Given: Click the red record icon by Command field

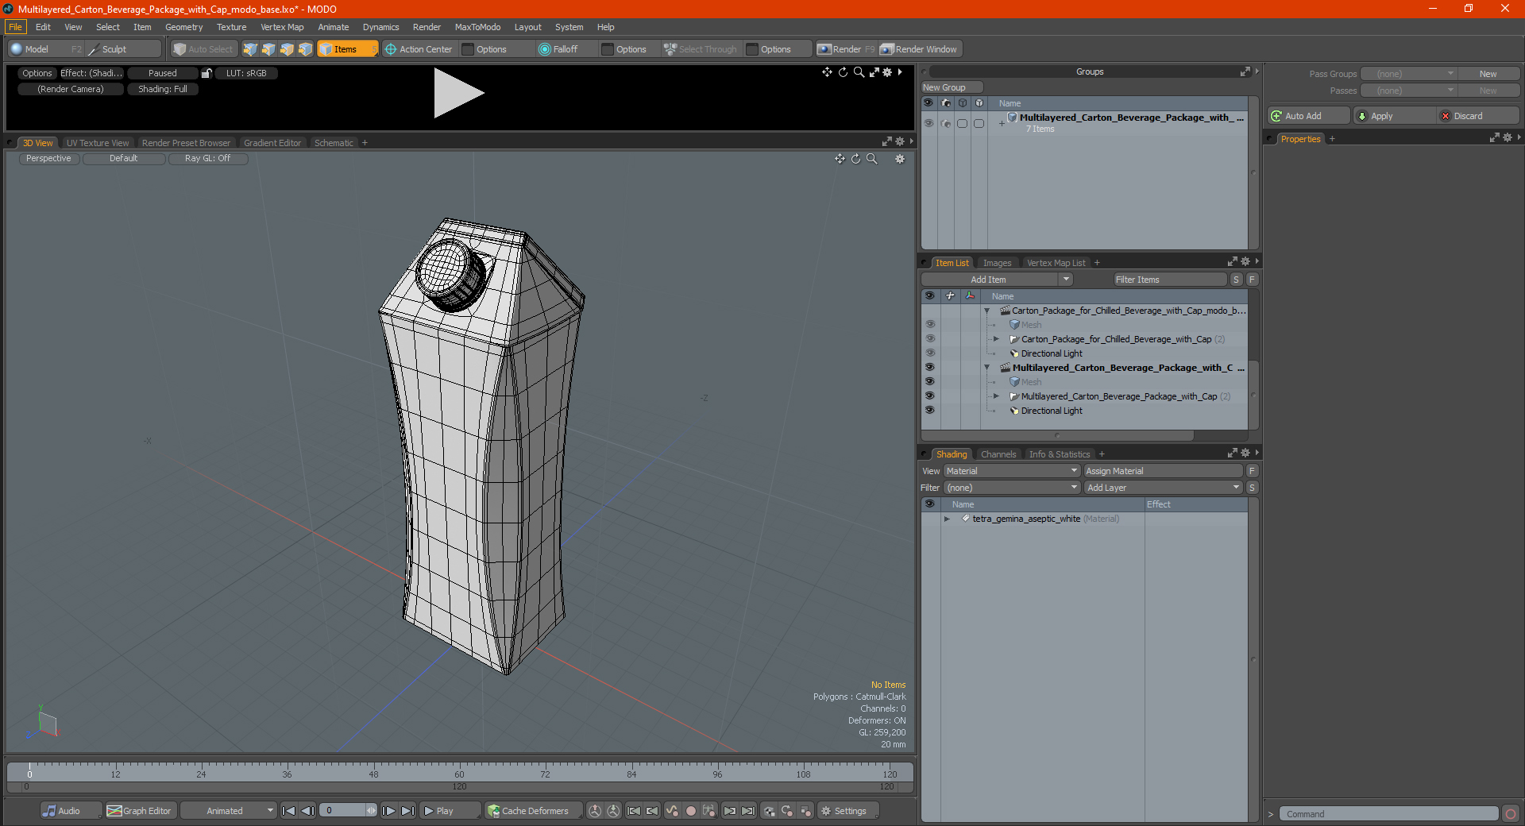Looking at the screenshot, I should pos(1511,814).
